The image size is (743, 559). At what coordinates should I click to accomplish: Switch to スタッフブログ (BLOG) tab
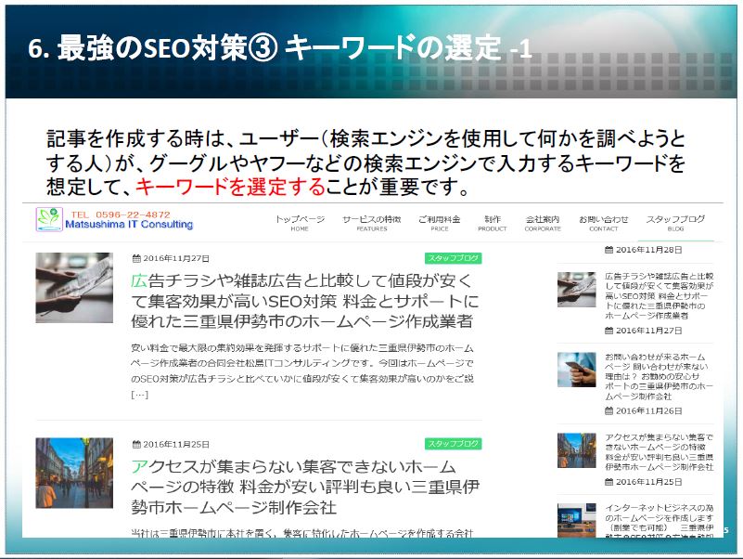(675, 223)
